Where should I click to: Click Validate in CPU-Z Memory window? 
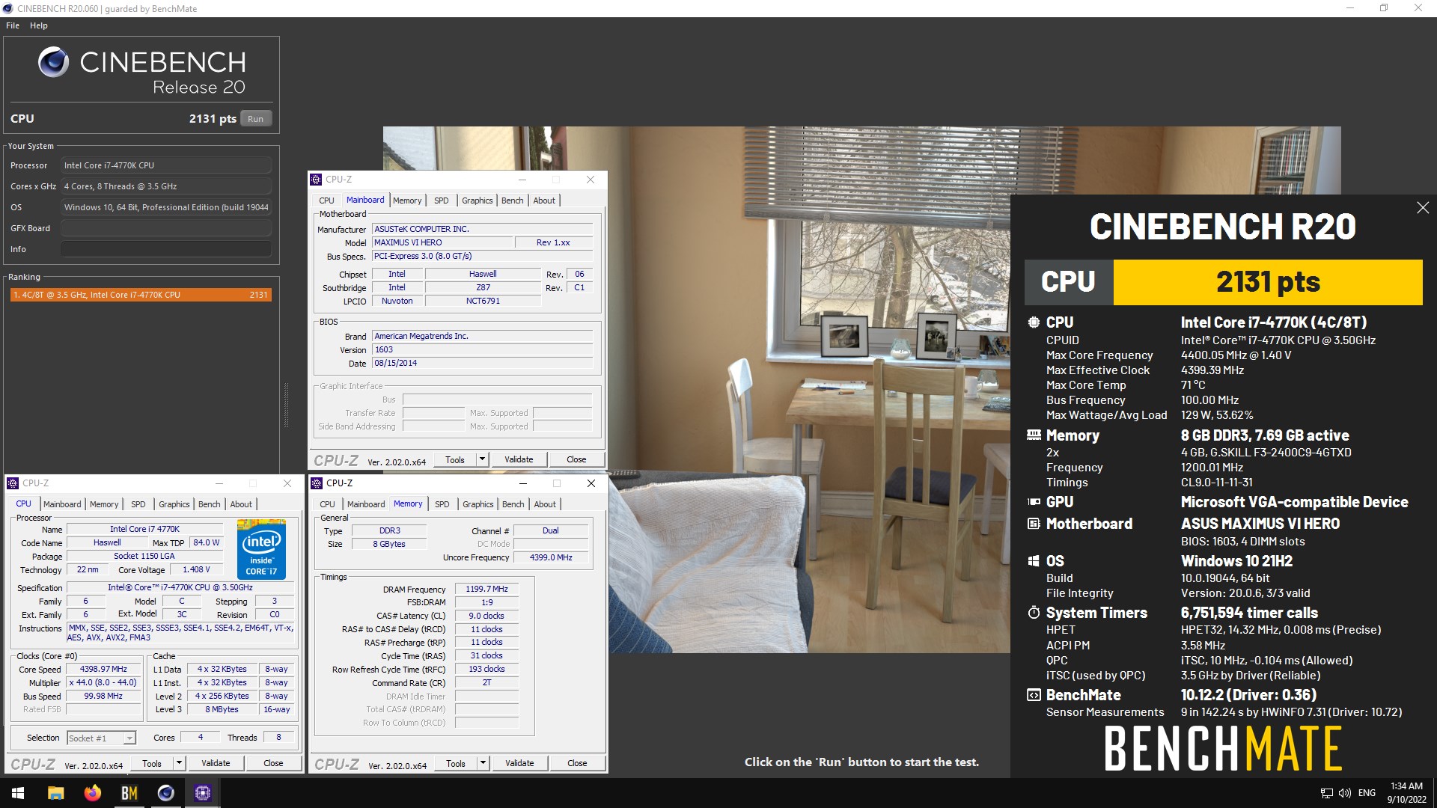click(519, 764)
